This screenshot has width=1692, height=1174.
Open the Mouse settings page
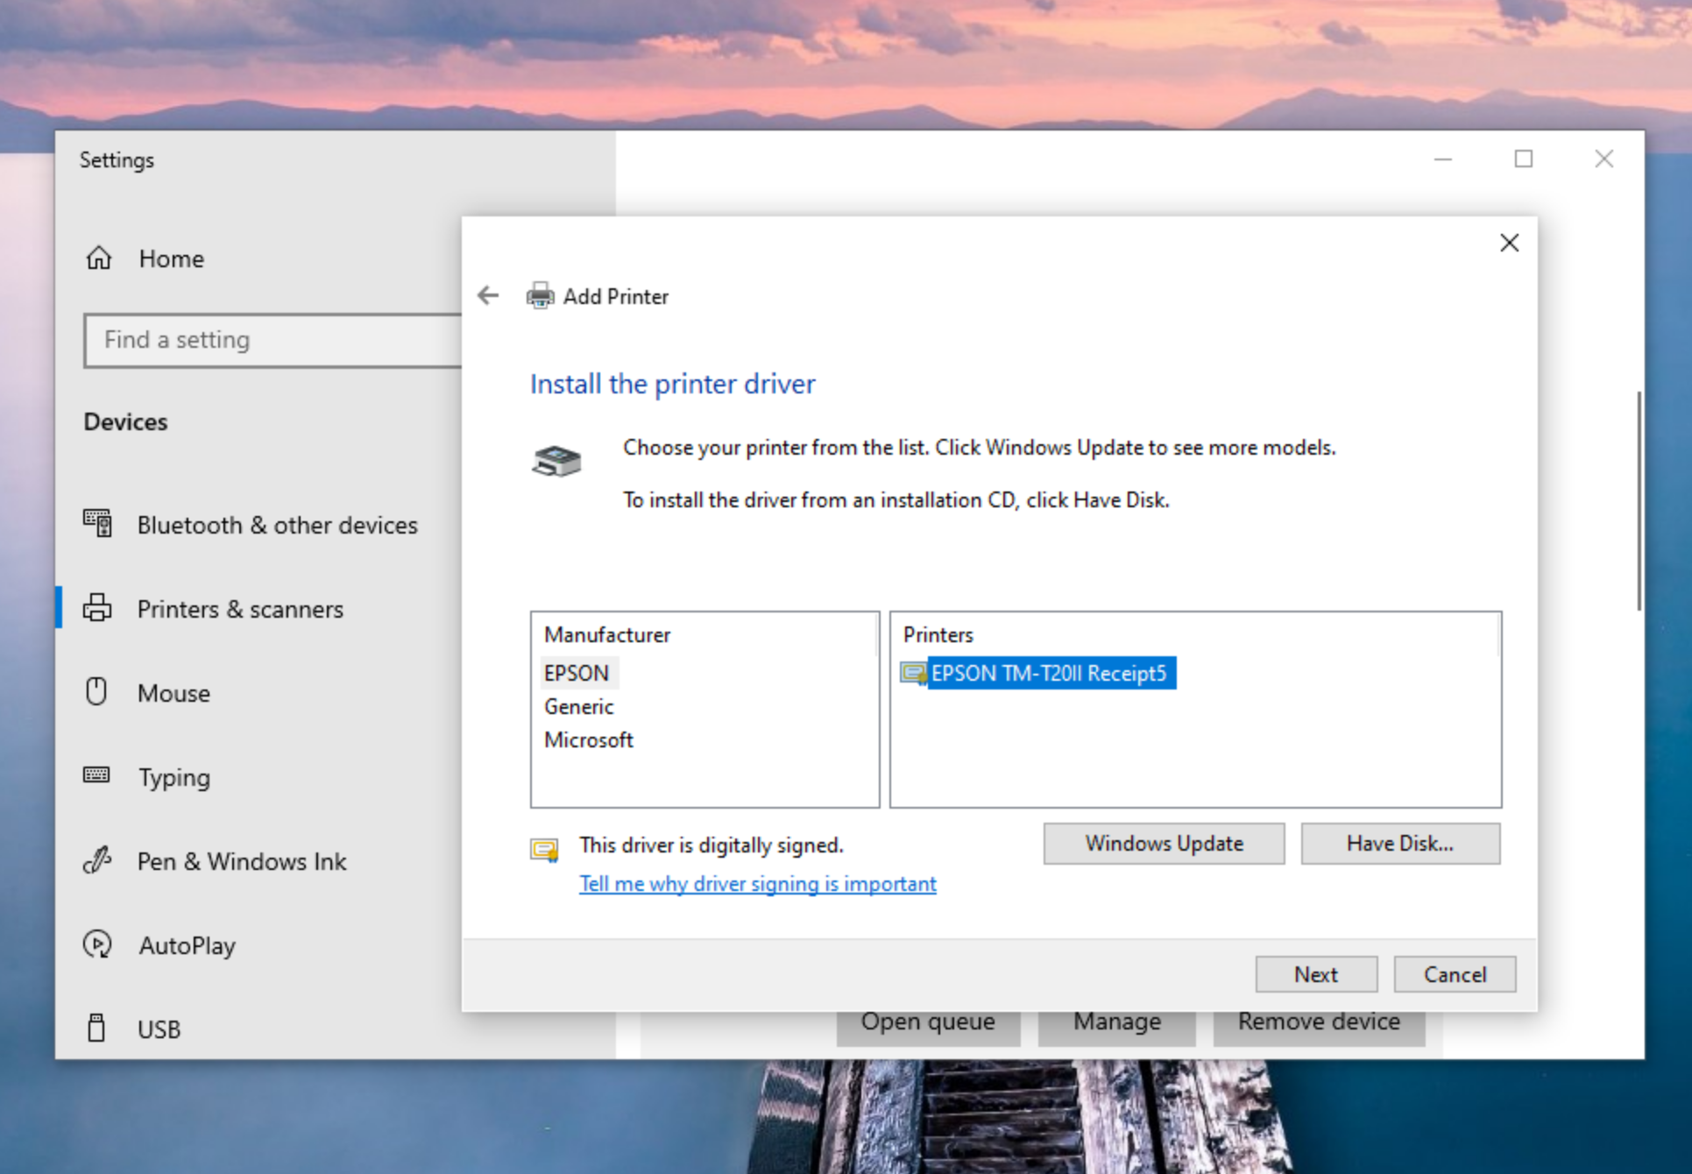pos(173,693)
